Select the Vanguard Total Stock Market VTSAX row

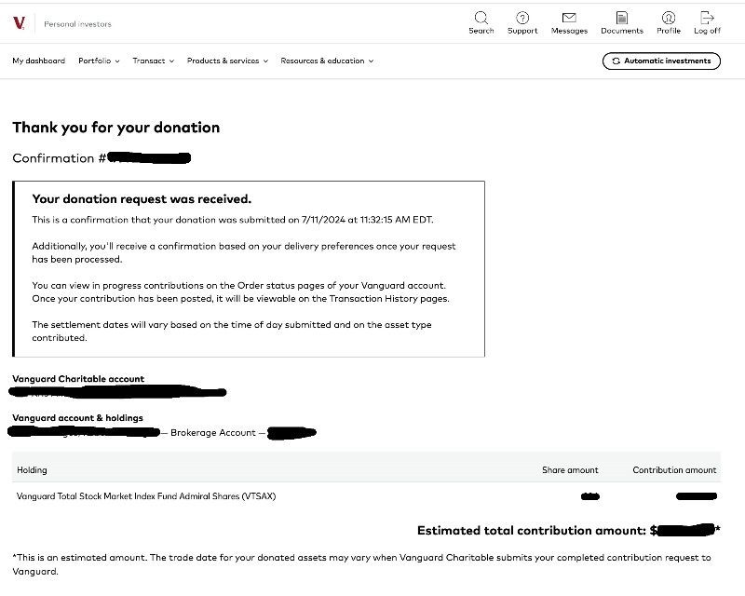pos(146,496)
